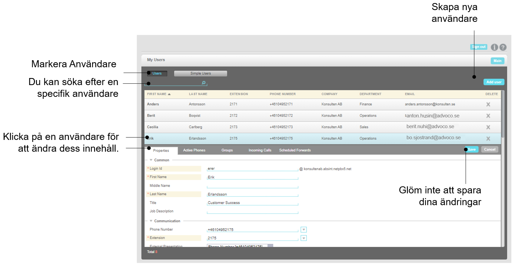The height and width of the screenshot is (264, 512).
Task: Open the Scheduled Forwards tab
Action: 295,150
